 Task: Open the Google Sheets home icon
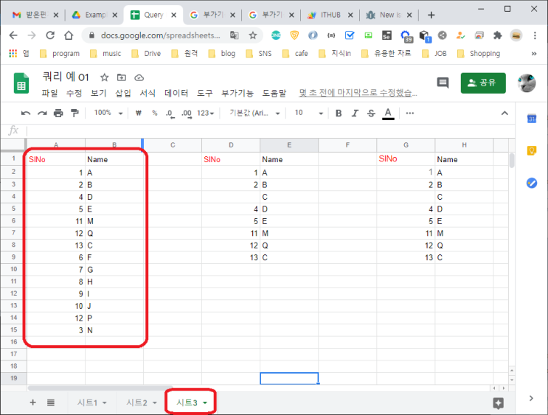tap(21, 83)
